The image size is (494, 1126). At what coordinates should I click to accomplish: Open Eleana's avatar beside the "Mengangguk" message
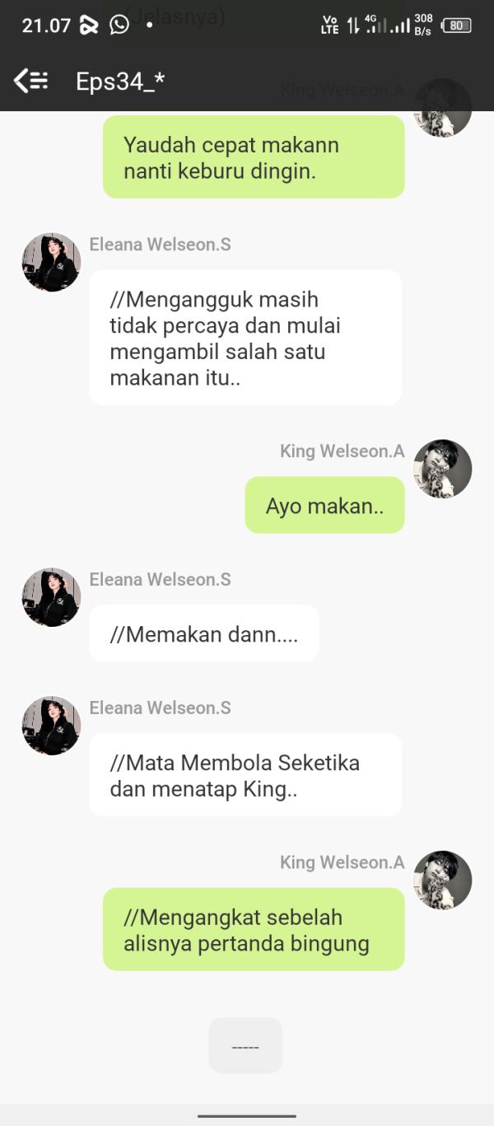(x=51, y=262)
